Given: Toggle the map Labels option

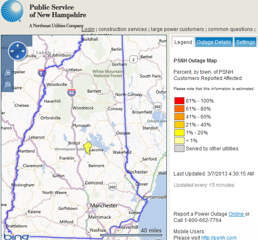Looking at the screenshot, I should click(x=44, y=52).
